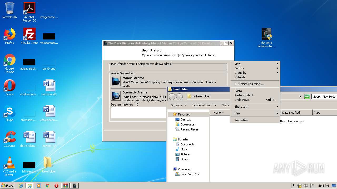Sort by the Name column header

coord(220,113)
